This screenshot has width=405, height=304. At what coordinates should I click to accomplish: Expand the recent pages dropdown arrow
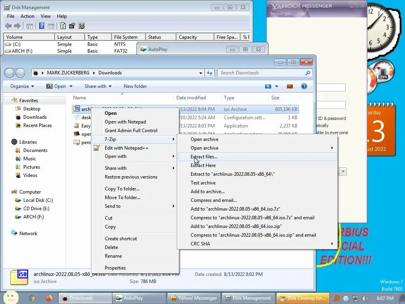pos(28,73)
